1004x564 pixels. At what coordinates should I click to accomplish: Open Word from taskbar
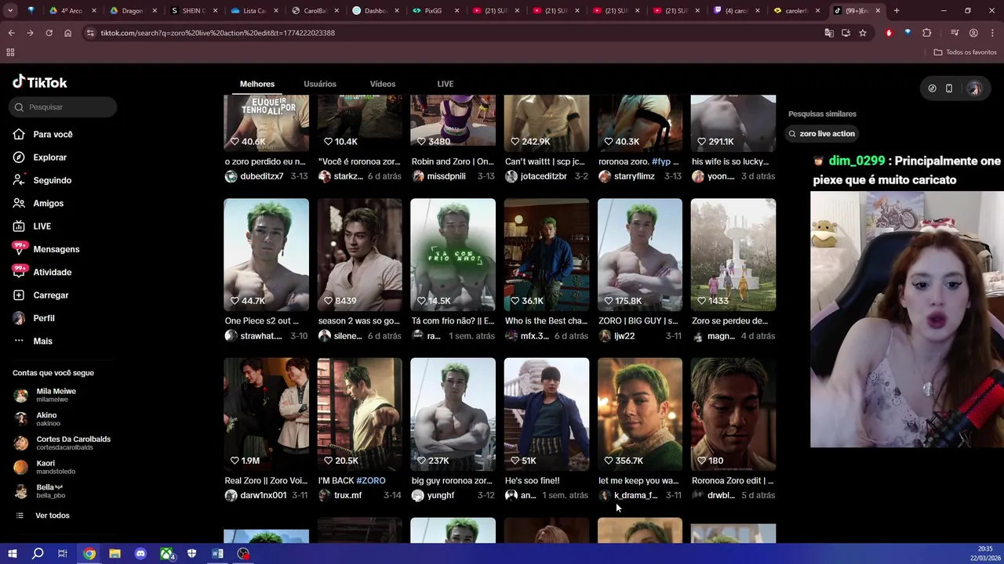(217, 554)
